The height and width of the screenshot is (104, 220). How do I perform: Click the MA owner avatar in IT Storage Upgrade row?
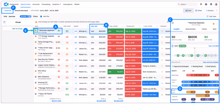click(76, 37)
